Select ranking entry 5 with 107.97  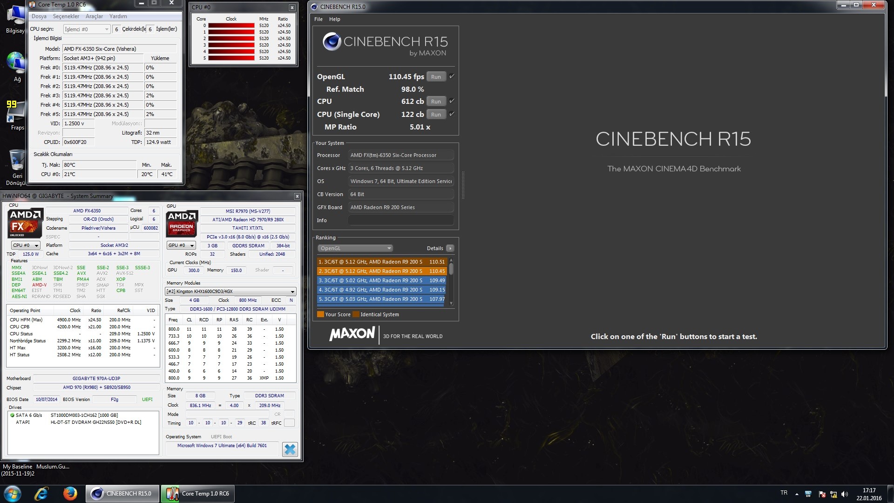382,299
